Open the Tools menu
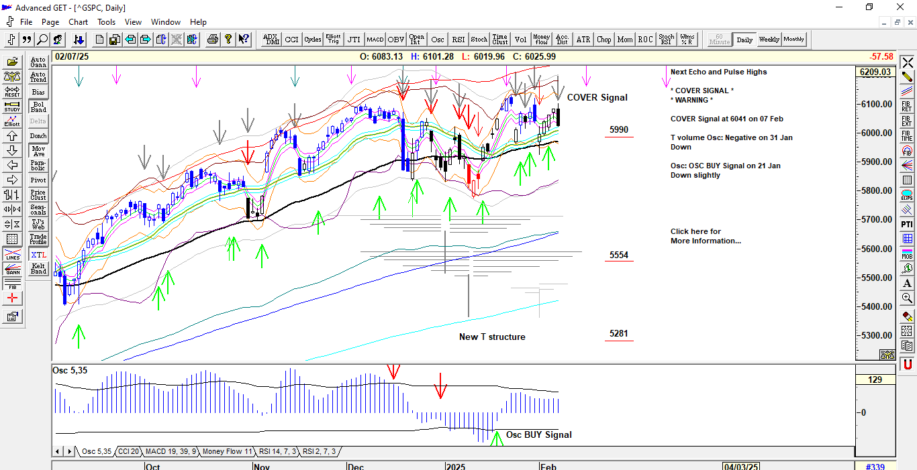Screen dimensions: 917x470 (x=106, y=21)
